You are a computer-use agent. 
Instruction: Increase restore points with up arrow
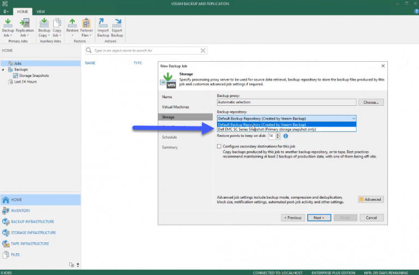point(278,134)
